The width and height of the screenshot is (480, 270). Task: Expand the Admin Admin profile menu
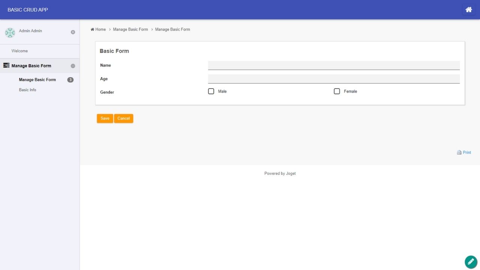73,32
